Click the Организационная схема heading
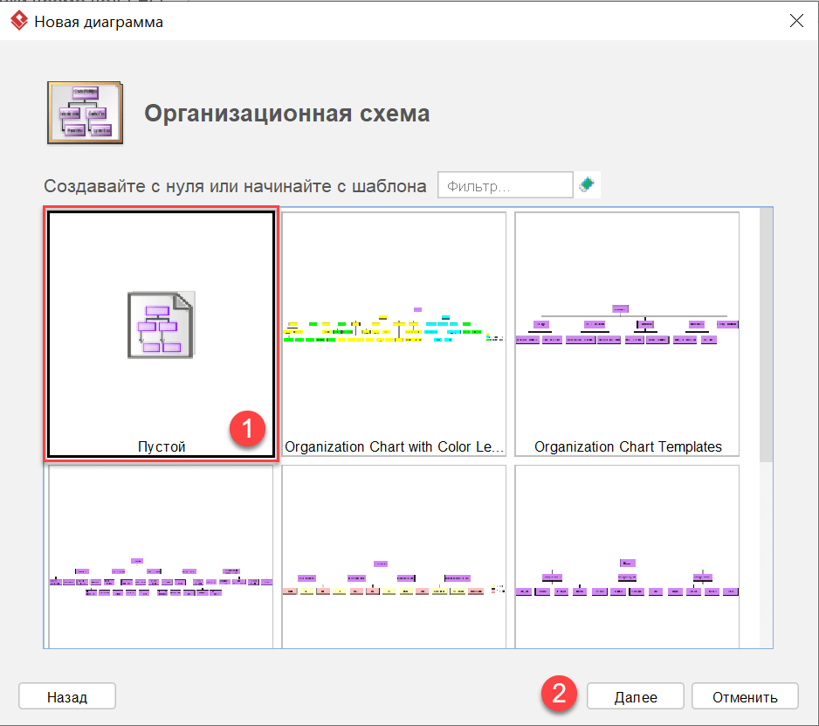 [x=290, y=113]
